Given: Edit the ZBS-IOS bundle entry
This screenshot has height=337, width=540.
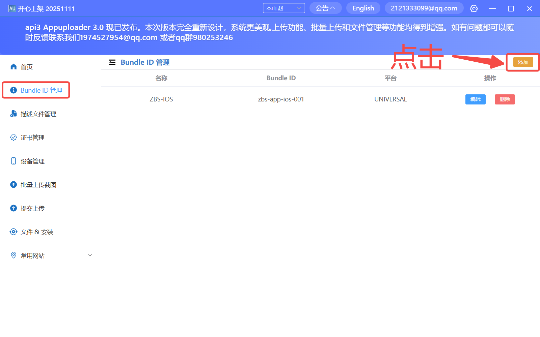Looking at the screenshot, I should point(475,99).
